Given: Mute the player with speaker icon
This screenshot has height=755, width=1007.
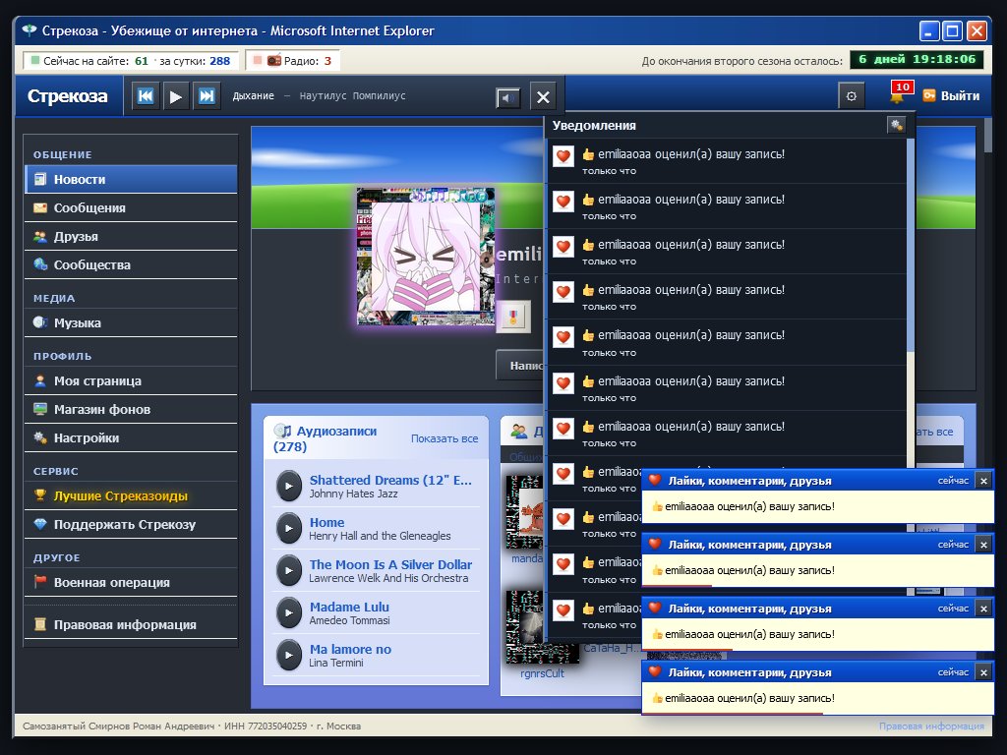Looking at the screenshot, I should point(508,97).
